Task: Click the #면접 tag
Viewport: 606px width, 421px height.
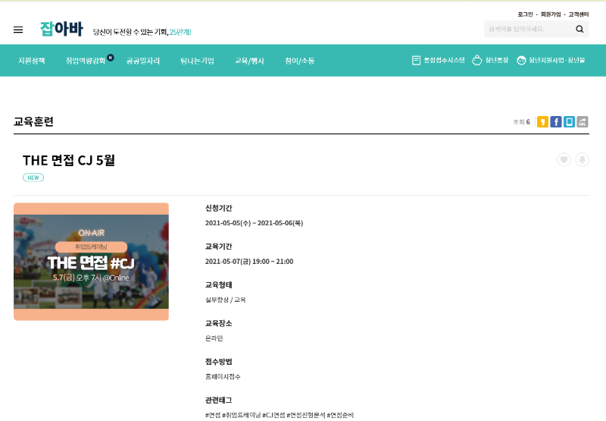Action: tap(213, 415)
